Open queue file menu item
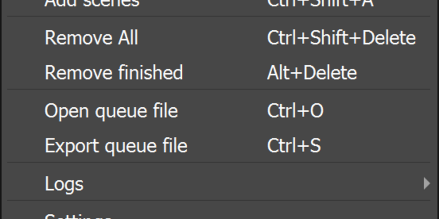 click(x=218, y=111)
